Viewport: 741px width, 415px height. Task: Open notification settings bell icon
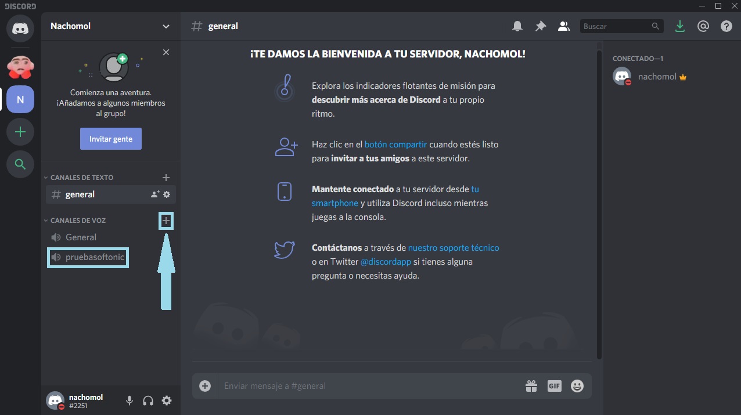point(517,26)
